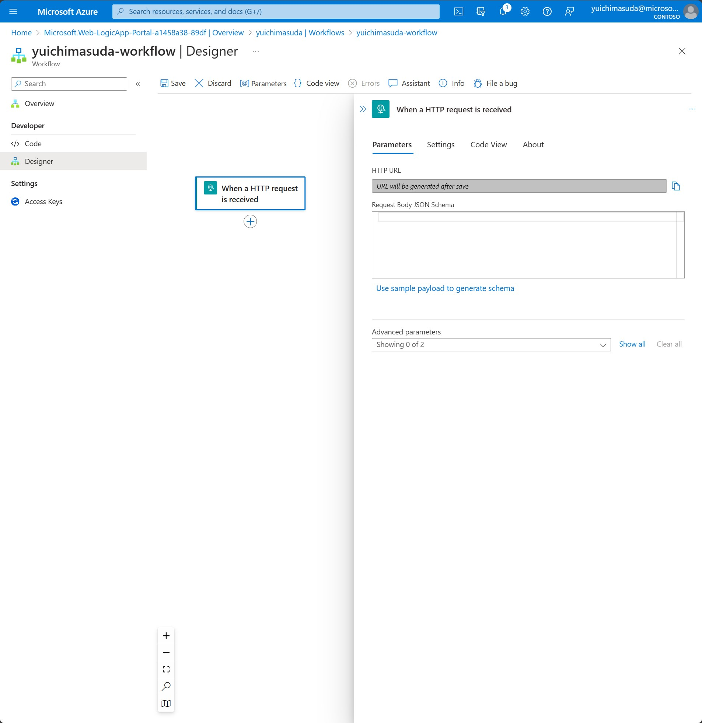The width and height of the screenshot is (702, 723).
Task: Open the Azure portal hamburger menu
Action: pos(13,11)
